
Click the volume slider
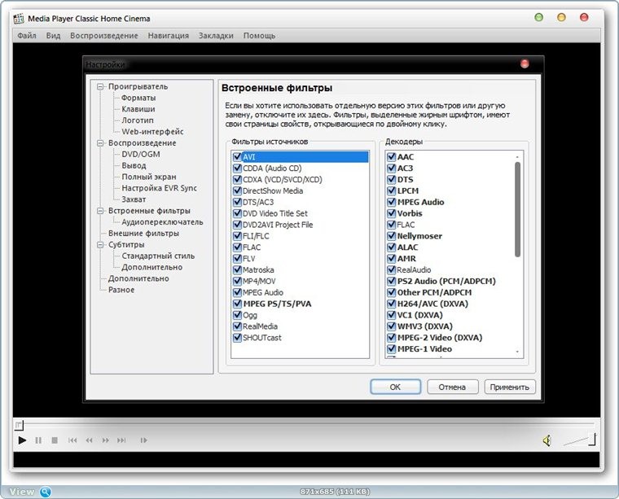pos(579,440)
